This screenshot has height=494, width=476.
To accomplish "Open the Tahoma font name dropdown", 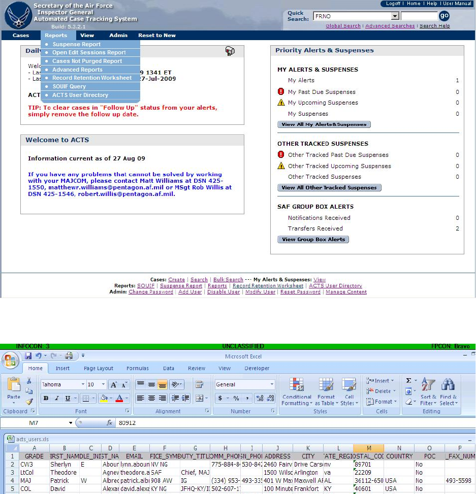I will click(x=83, y=384).
